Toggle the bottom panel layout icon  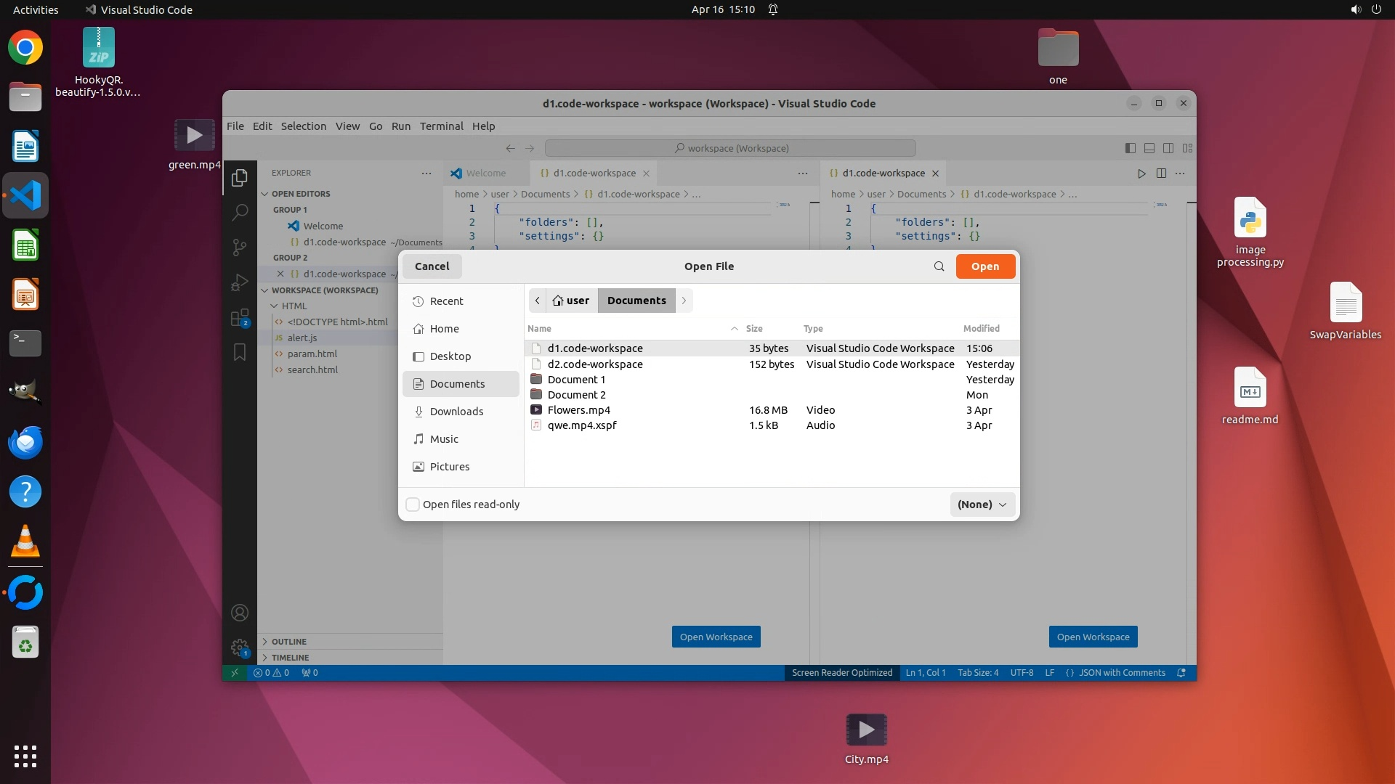pos(1149,148)
